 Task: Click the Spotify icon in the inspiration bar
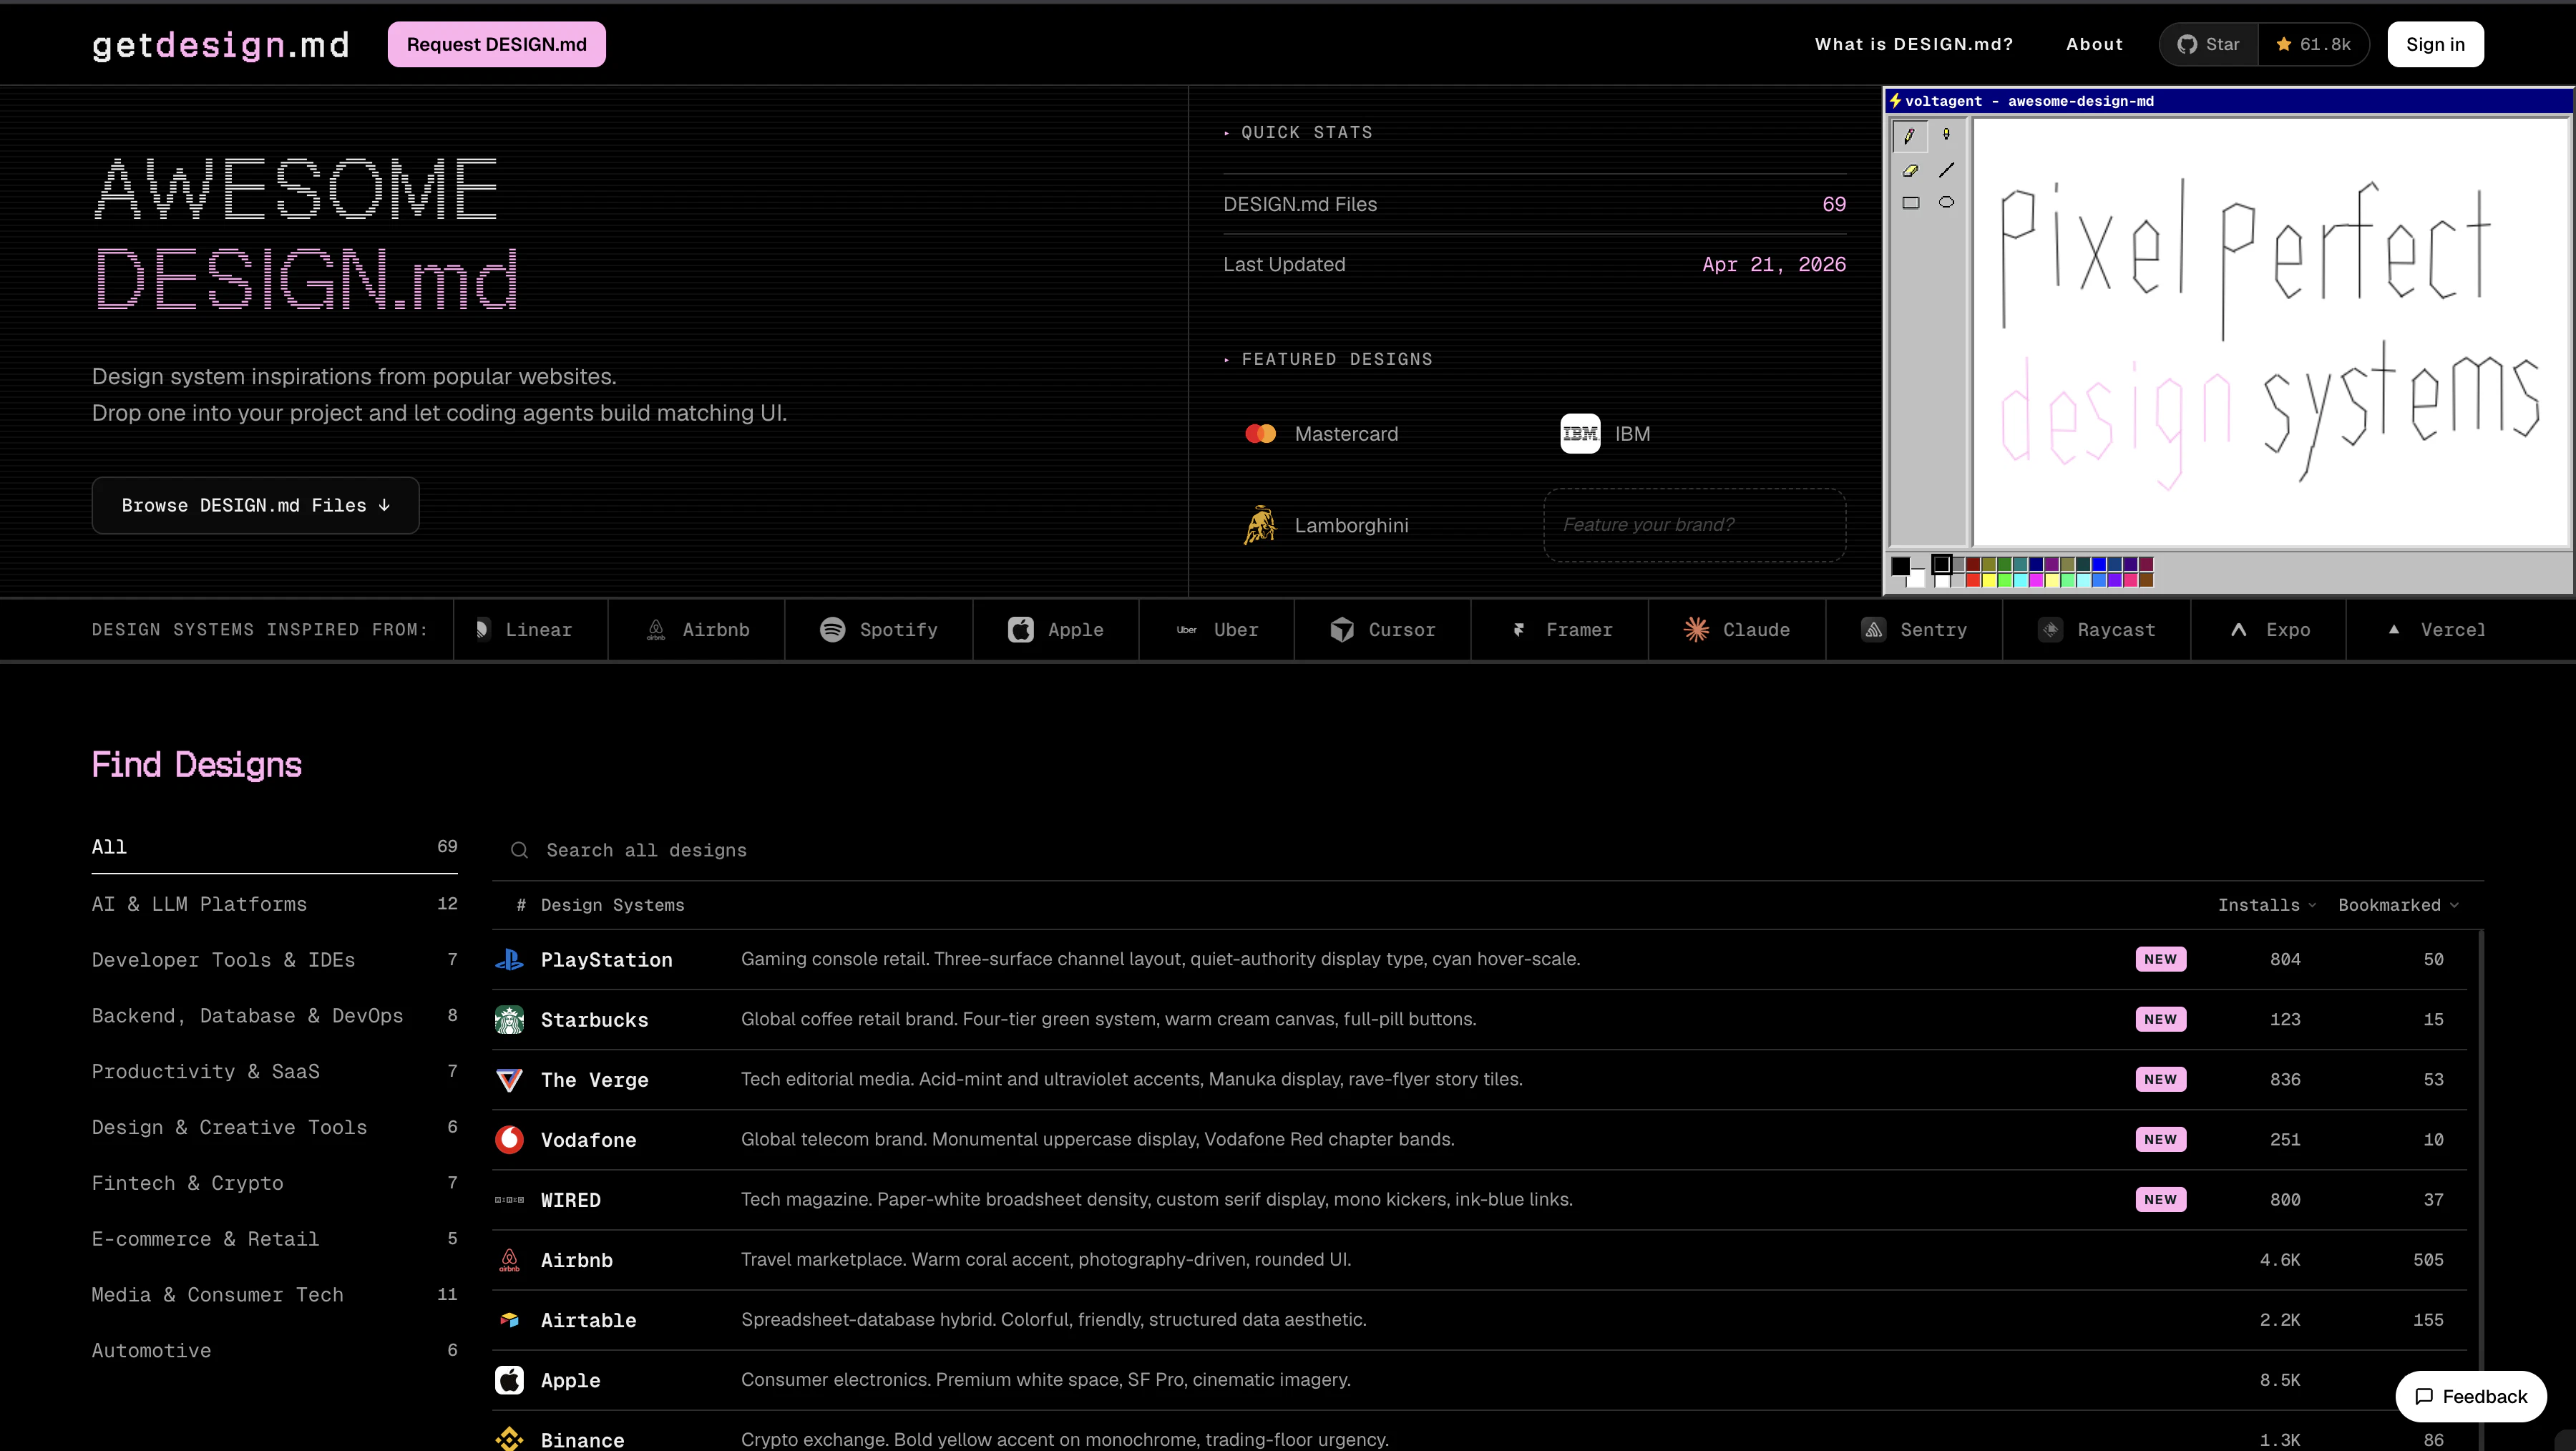834,629
